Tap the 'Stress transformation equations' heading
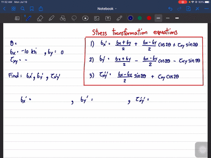The width and height of the screenshot is (211, 158). [x=135, y=32]
